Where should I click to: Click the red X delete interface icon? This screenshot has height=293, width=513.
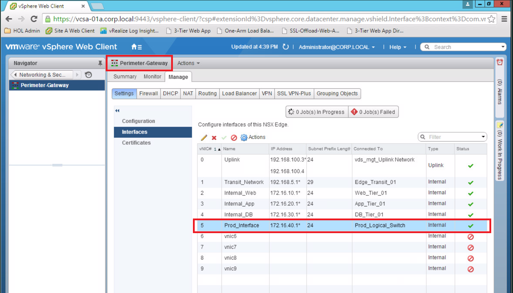[x=214, y=138]
